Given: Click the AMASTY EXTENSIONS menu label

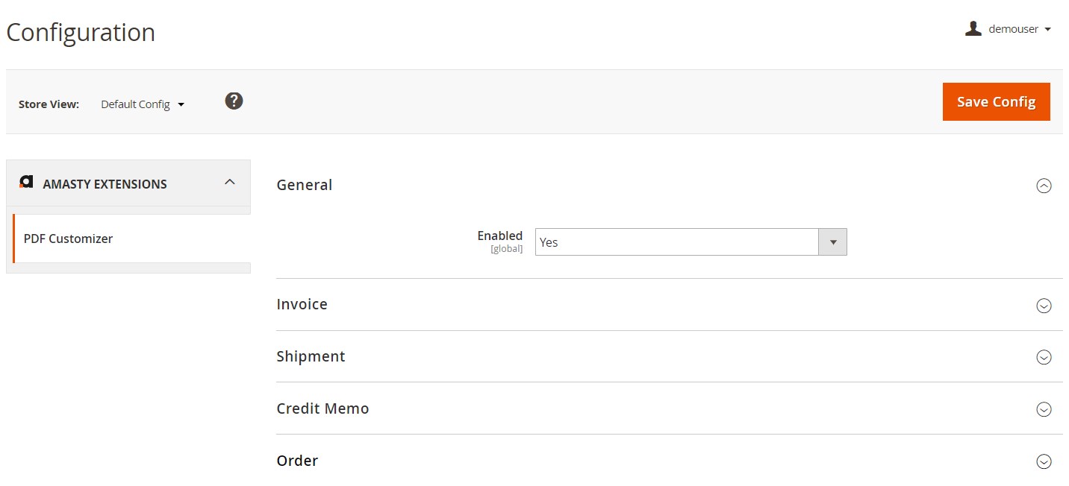Looking at the screenshot, I should click(105, 184).
